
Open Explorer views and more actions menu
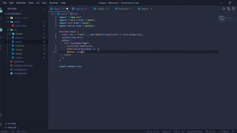[x=44, y=9]
